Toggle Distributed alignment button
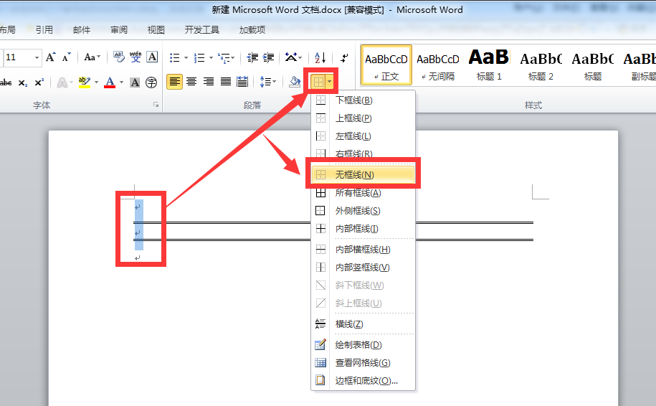Image resolution: width=656 pixels, height=406 pixels. (x=242, y=82)
